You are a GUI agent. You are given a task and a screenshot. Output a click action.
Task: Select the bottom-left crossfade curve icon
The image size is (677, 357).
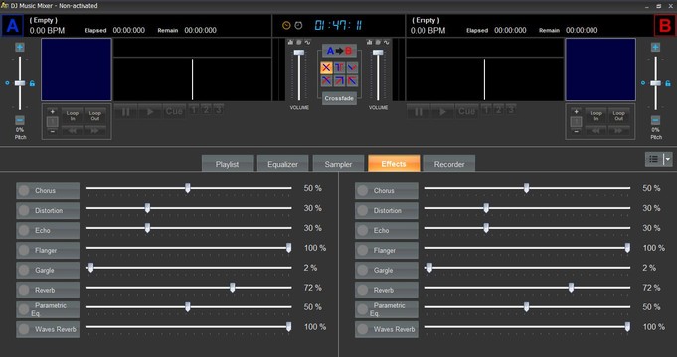pyautogui.click(x=326, y=80)
